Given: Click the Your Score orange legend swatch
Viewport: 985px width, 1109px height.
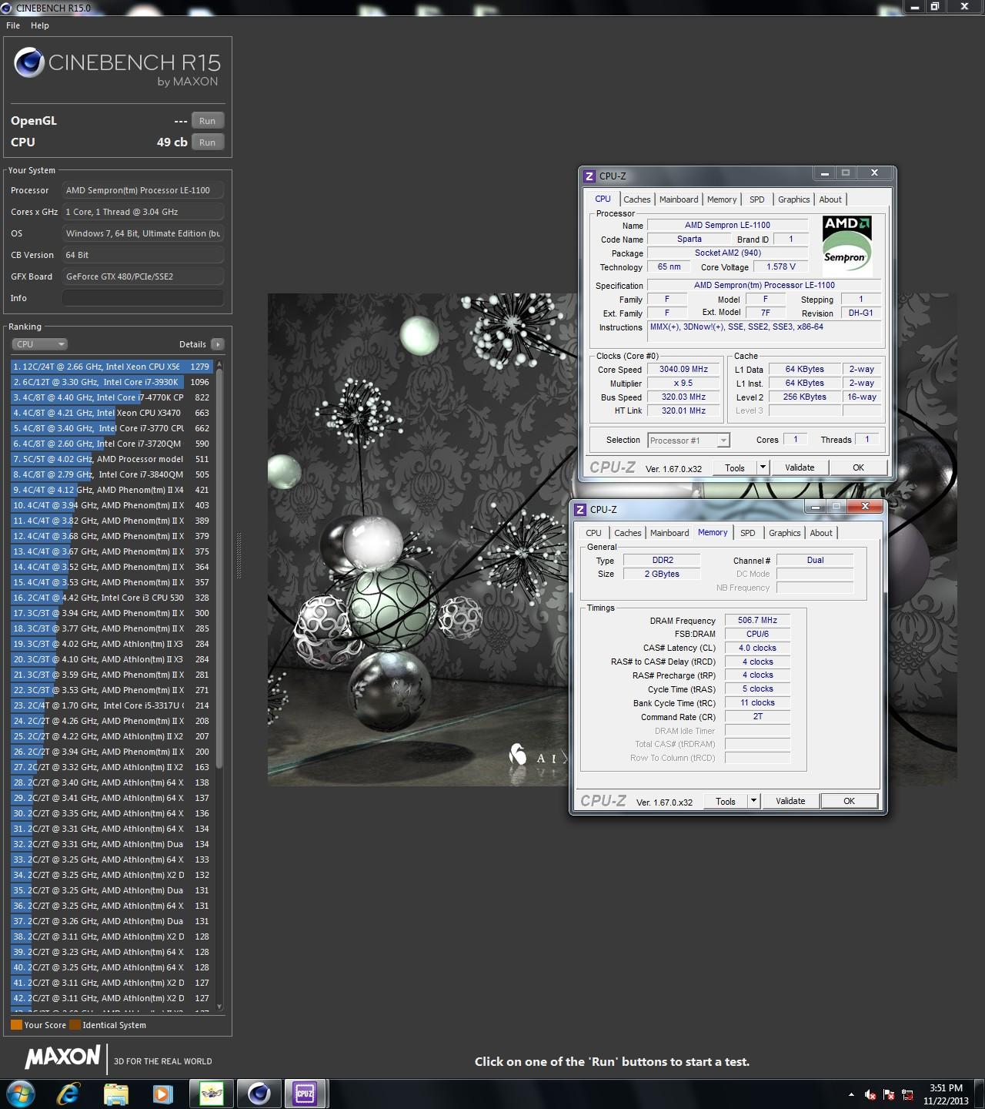Looking at the screenshot, I should click(x=16, y=1025).
